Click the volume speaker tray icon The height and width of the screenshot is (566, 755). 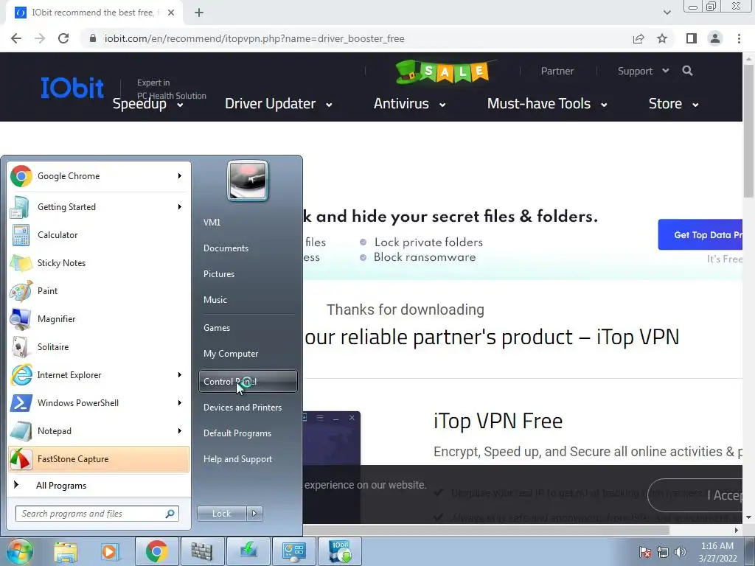click(x=680, y=552)
